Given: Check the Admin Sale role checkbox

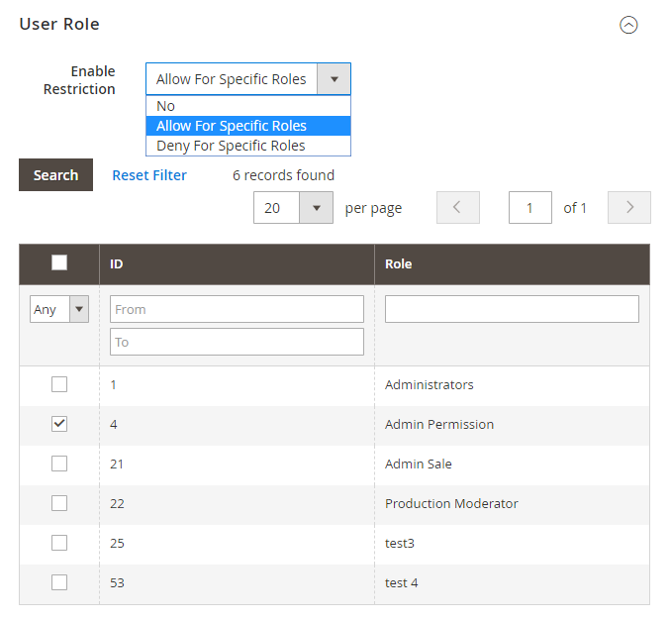Looking at the screenshot, I should tap(59, 464).
